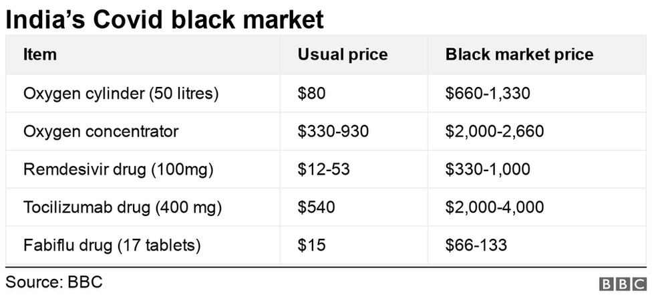
Task: Select the Oxygen cylinder (50 litres) cell
Action: tap(121, 94)
